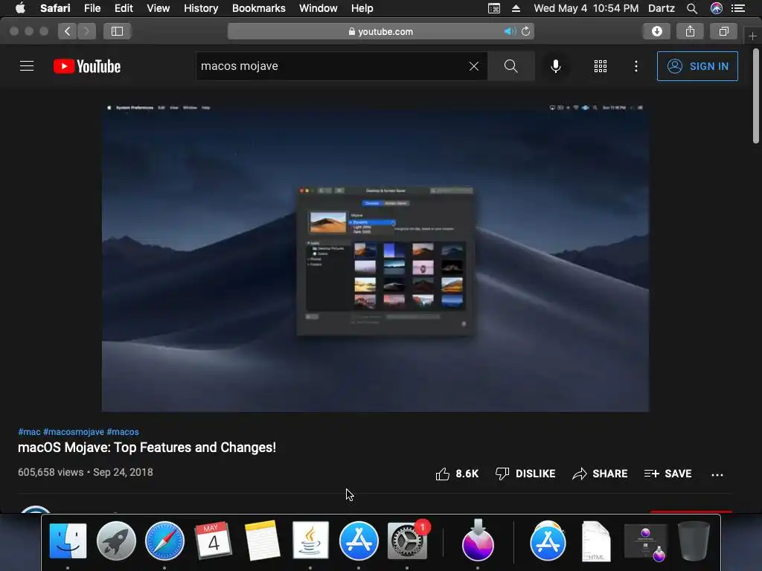Open Launchpad from the Dock
This screenshot has height=571, width=762.
pyautogui.click(x=116, y=541)
